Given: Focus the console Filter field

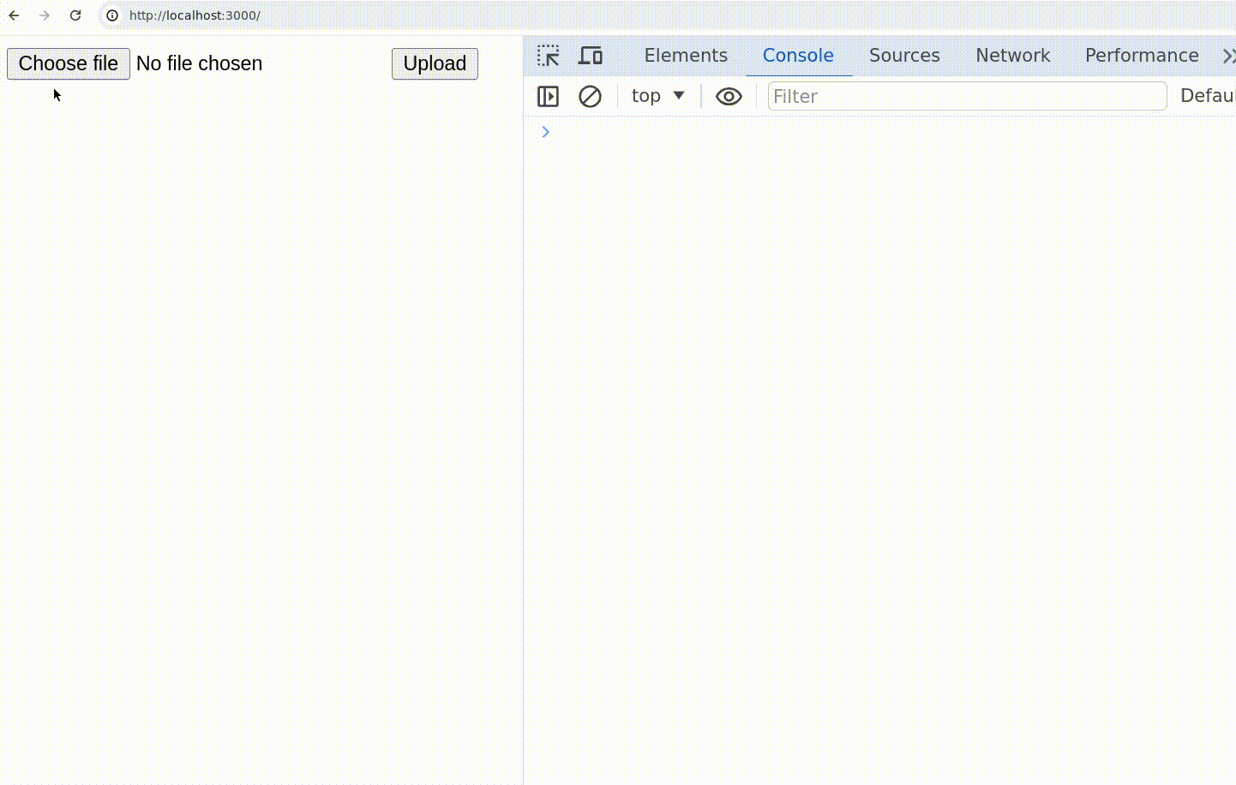Looking at the screenshot, I should [967, 96].
